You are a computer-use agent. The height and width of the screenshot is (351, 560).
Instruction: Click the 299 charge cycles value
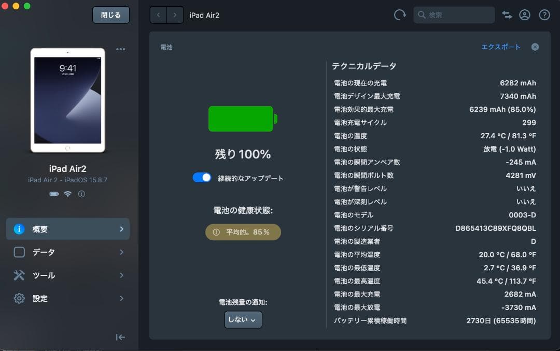point(529,123)
